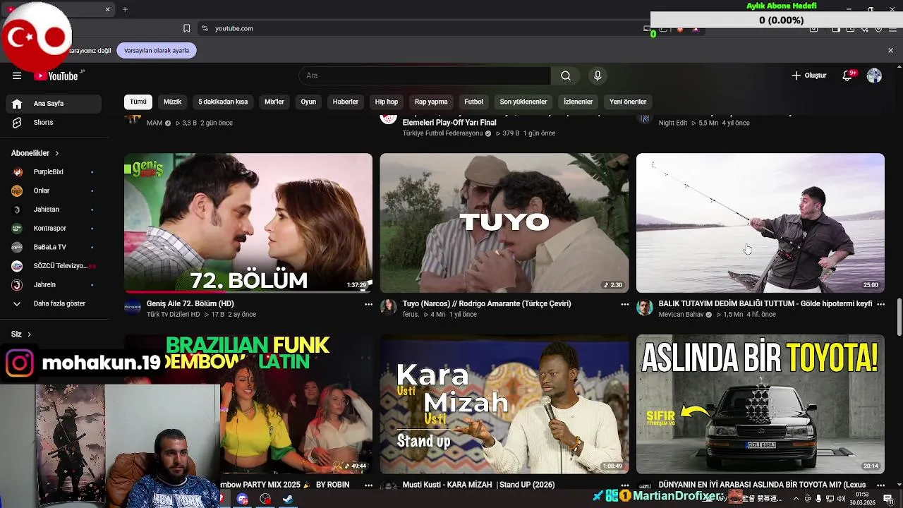This screenshot has width=903, height=508.
Task: Click the magnifier search button
Action: pyautogui.click(x=565, y=75)
